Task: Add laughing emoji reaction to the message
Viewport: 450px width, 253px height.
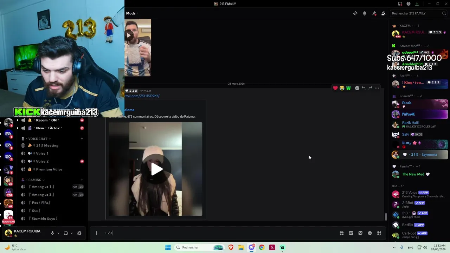Action: [342, 88]
